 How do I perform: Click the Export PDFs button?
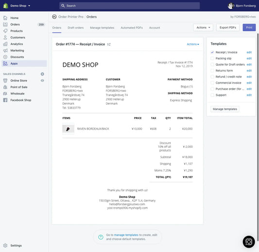(228, 27)
